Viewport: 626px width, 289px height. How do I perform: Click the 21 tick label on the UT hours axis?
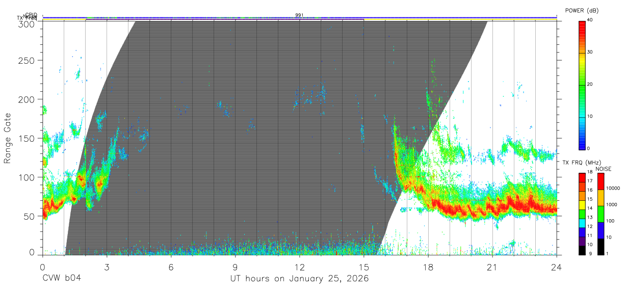coord(492,267)
